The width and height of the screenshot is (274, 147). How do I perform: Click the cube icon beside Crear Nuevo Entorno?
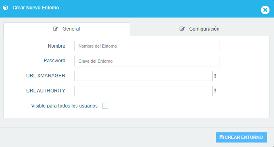point(5,8)
